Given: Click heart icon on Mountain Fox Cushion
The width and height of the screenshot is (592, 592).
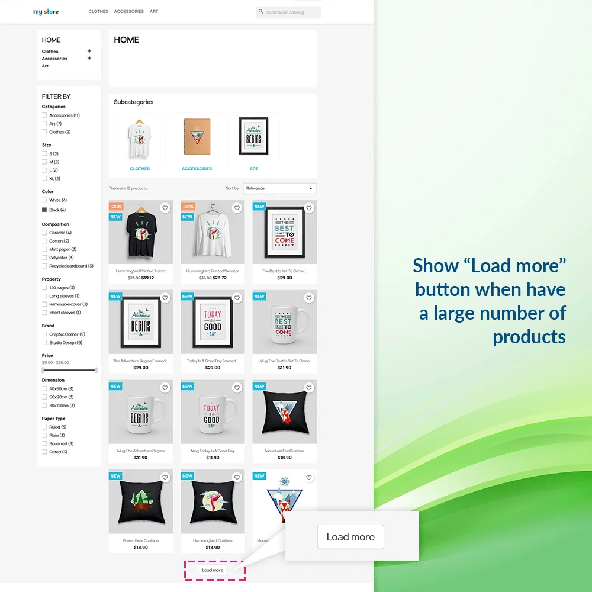Looking at the screenshot, I should coord(308,388).
